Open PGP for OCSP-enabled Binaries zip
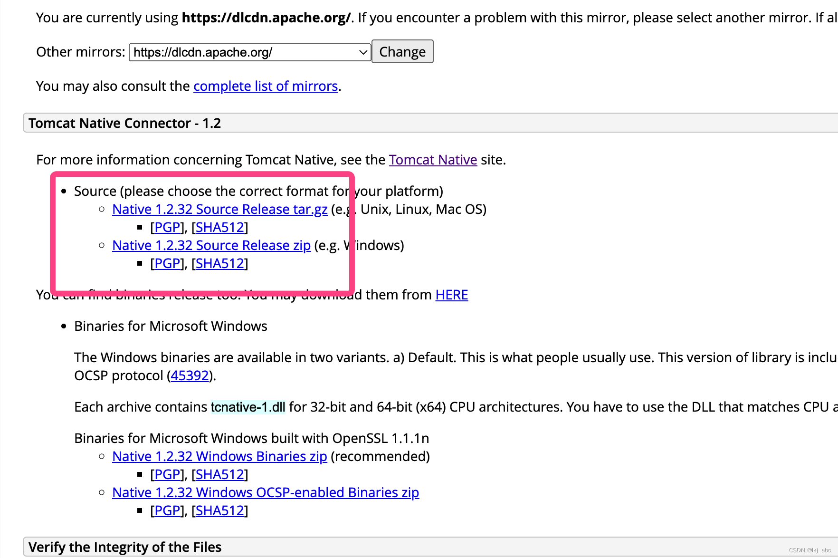The width and height of the screenshot is (838, 558). (167, 510)
